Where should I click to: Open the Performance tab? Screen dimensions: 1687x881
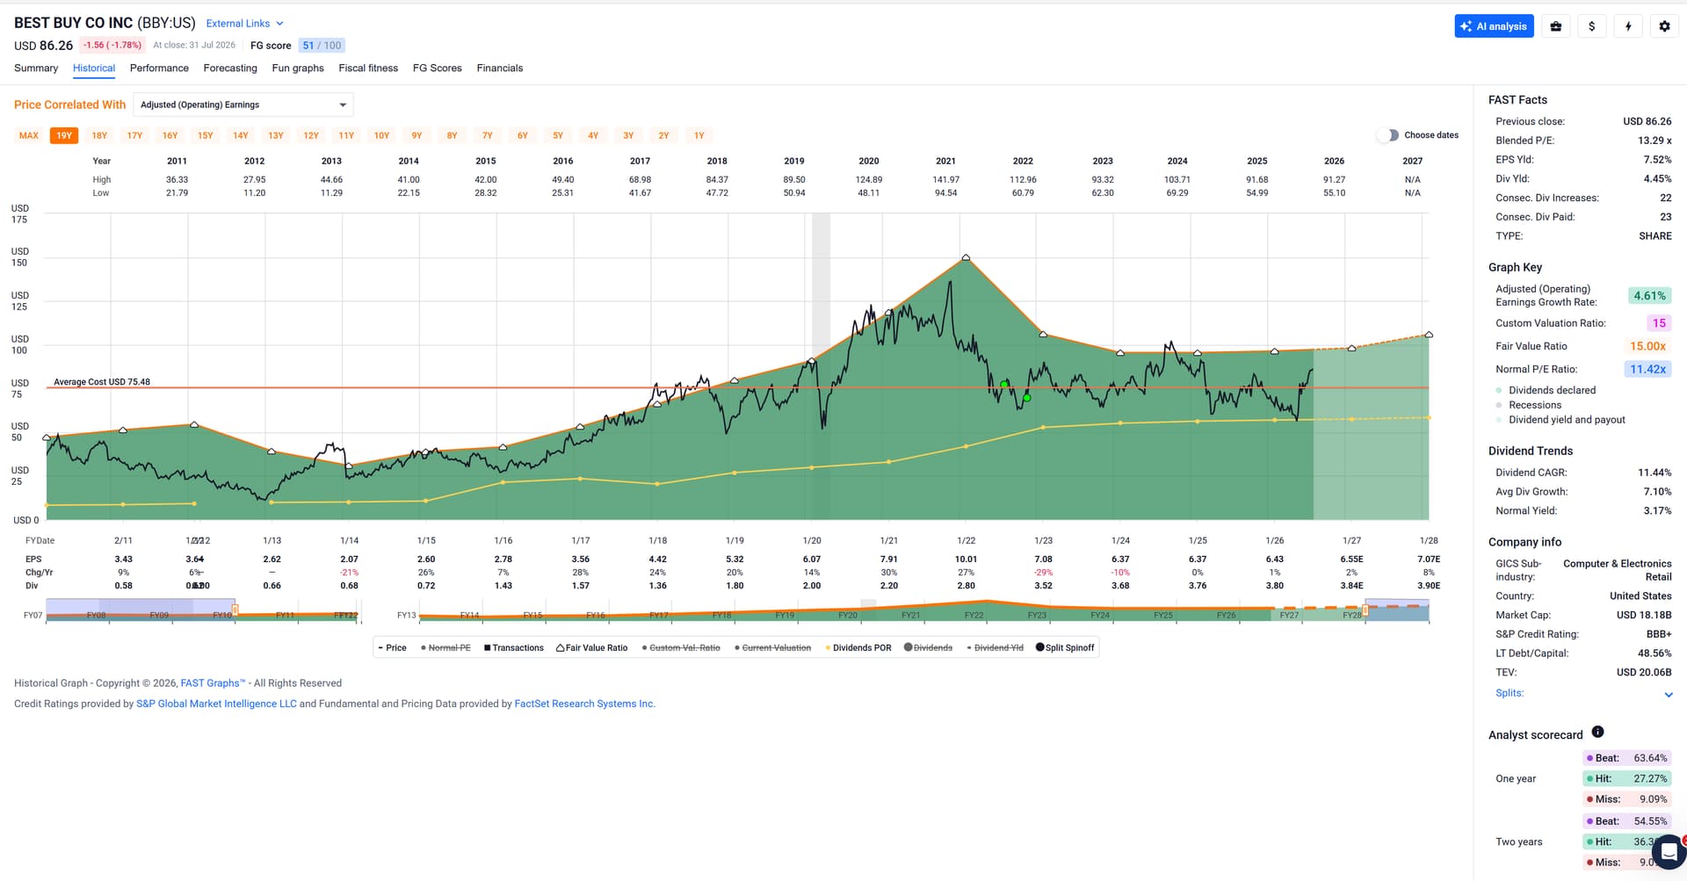point(159,69)
